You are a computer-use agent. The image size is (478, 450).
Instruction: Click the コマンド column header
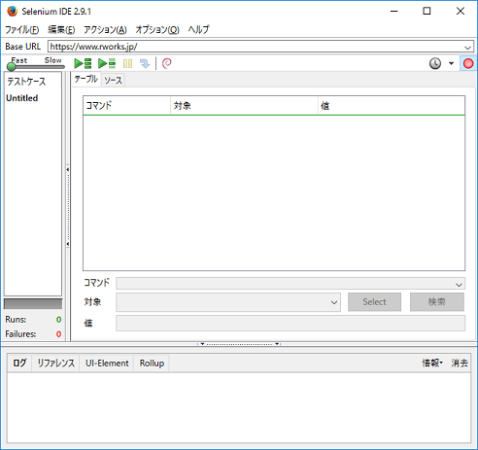[x=126, y=106]
